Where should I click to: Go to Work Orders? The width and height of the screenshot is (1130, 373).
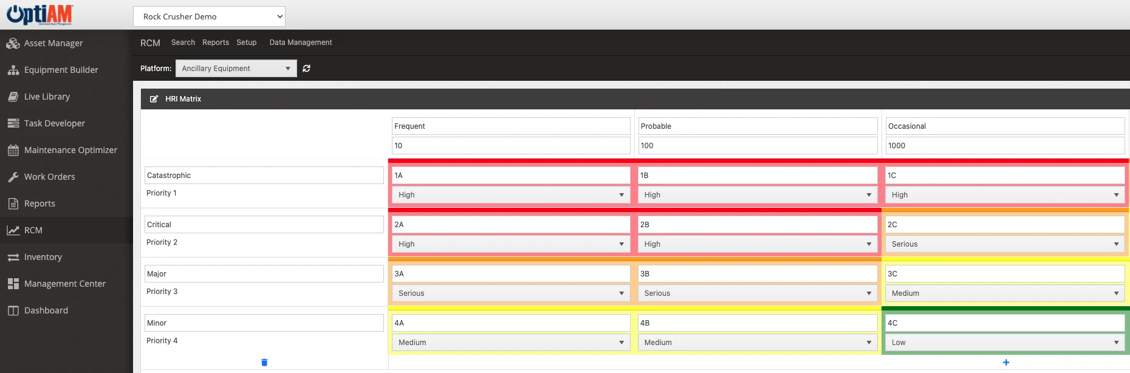point(50,177)
